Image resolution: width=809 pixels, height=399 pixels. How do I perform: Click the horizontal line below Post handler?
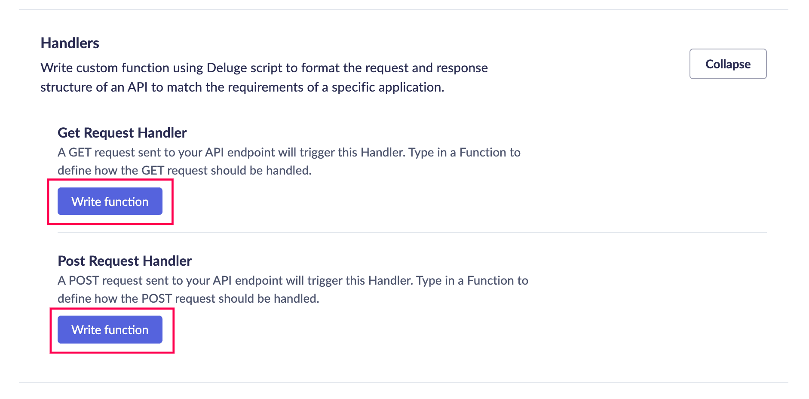click(x=403, y=383)
